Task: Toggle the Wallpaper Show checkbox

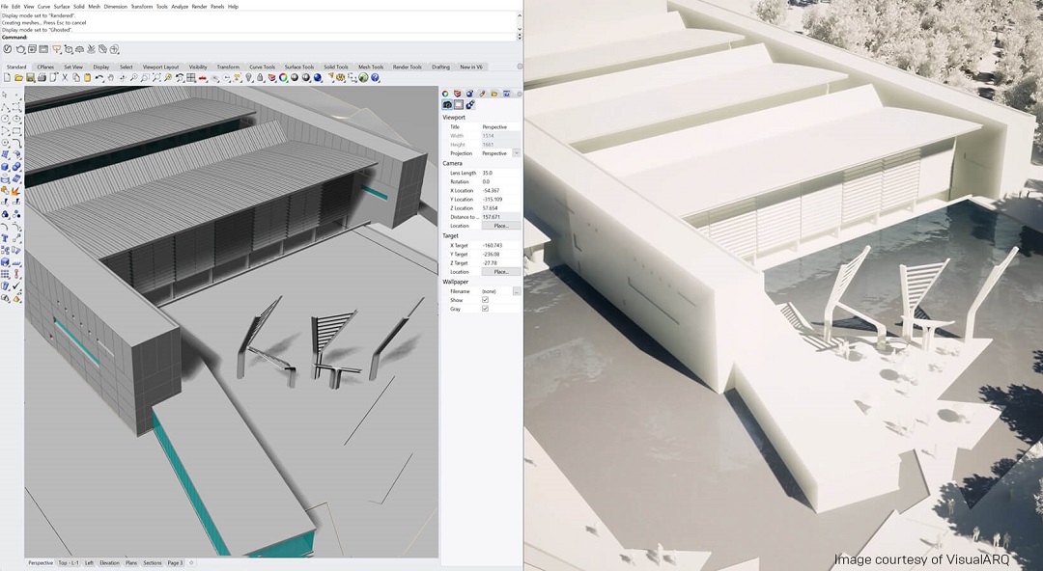Action: click(485, 300)
